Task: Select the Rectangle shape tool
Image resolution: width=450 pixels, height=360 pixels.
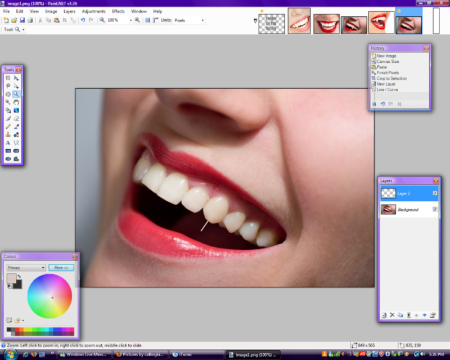Action: coord(8,151)
